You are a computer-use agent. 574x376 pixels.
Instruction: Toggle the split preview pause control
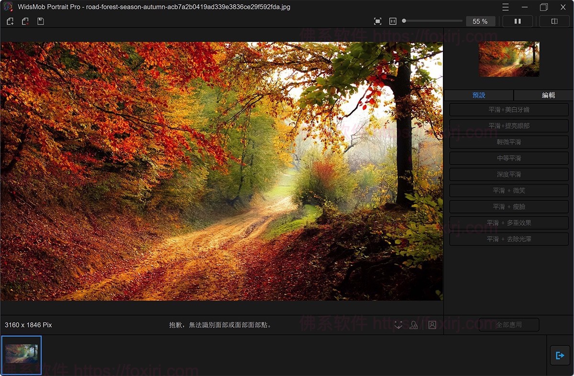point(518,21)
